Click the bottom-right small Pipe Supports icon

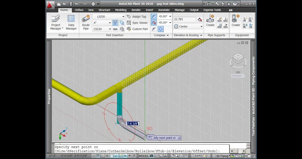coord(226,26)
